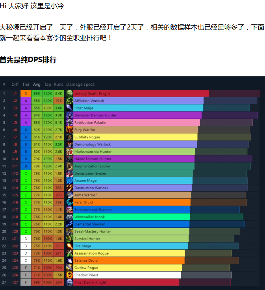Sort by the Tier column header
265x290 pixels.
26,84
